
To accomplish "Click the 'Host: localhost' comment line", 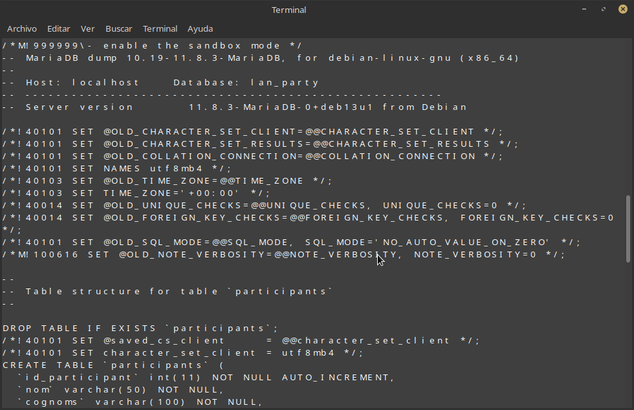I will point(161,82).
